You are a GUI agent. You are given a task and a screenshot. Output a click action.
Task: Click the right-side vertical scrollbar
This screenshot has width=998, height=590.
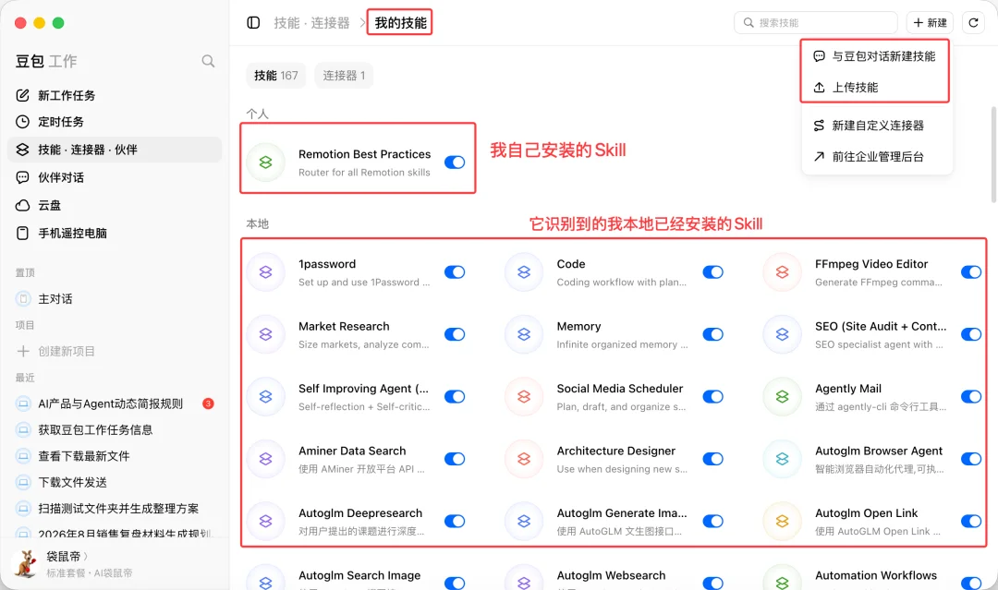tap(993, 154)
